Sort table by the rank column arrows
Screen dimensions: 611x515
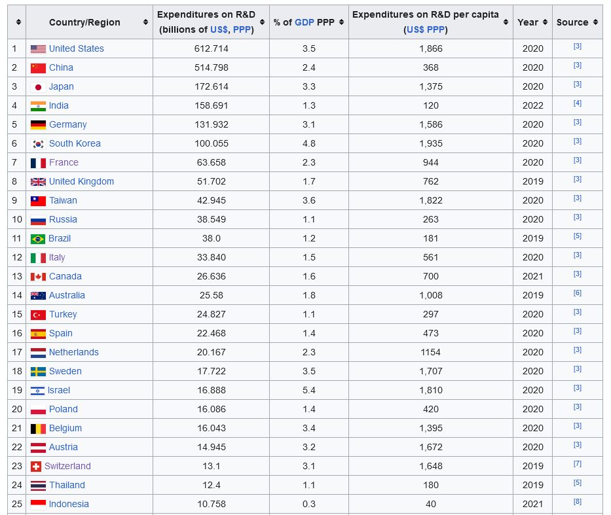point(18,22)
